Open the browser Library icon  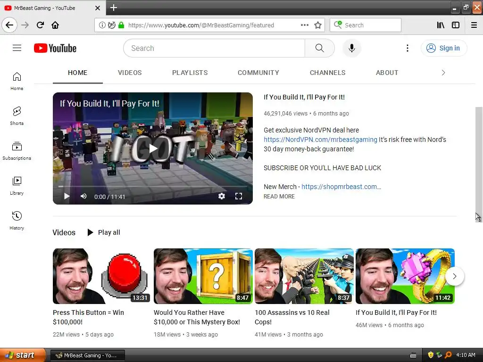[x=441, y=25]
